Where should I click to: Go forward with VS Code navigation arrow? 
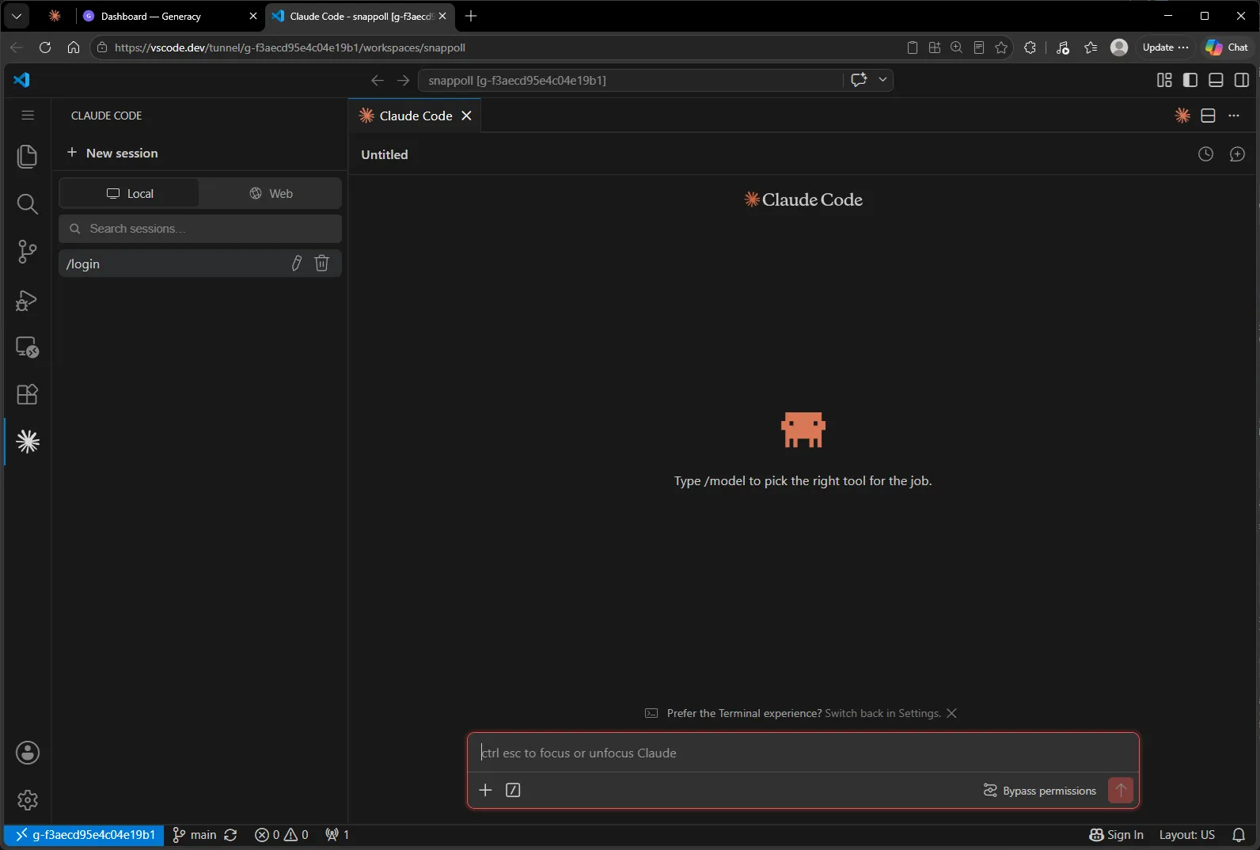click(x=403, y=80)
